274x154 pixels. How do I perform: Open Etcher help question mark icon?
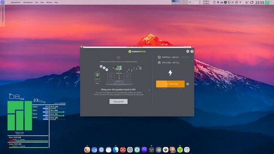pos(192,51)
